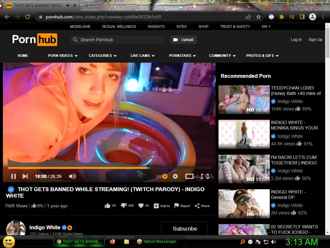Open the media control icon in toolbar

(292, 17)
